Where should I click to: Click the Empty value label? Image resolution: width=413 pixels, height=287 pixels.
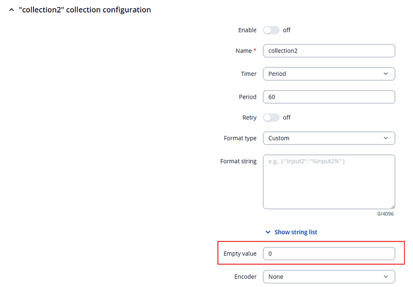[x=240, y=254]
